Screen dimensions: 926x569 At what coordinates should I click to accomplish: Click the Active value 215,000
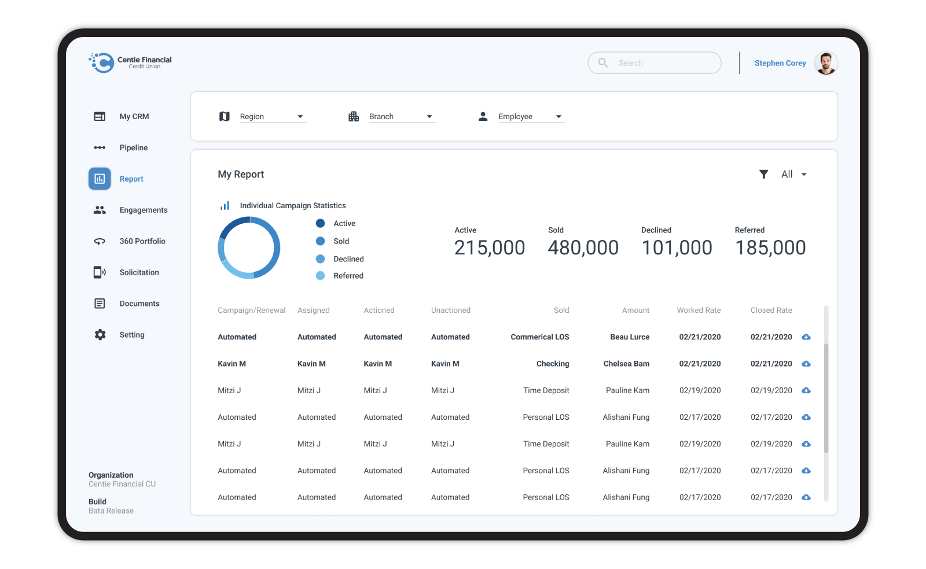(490, 247)
